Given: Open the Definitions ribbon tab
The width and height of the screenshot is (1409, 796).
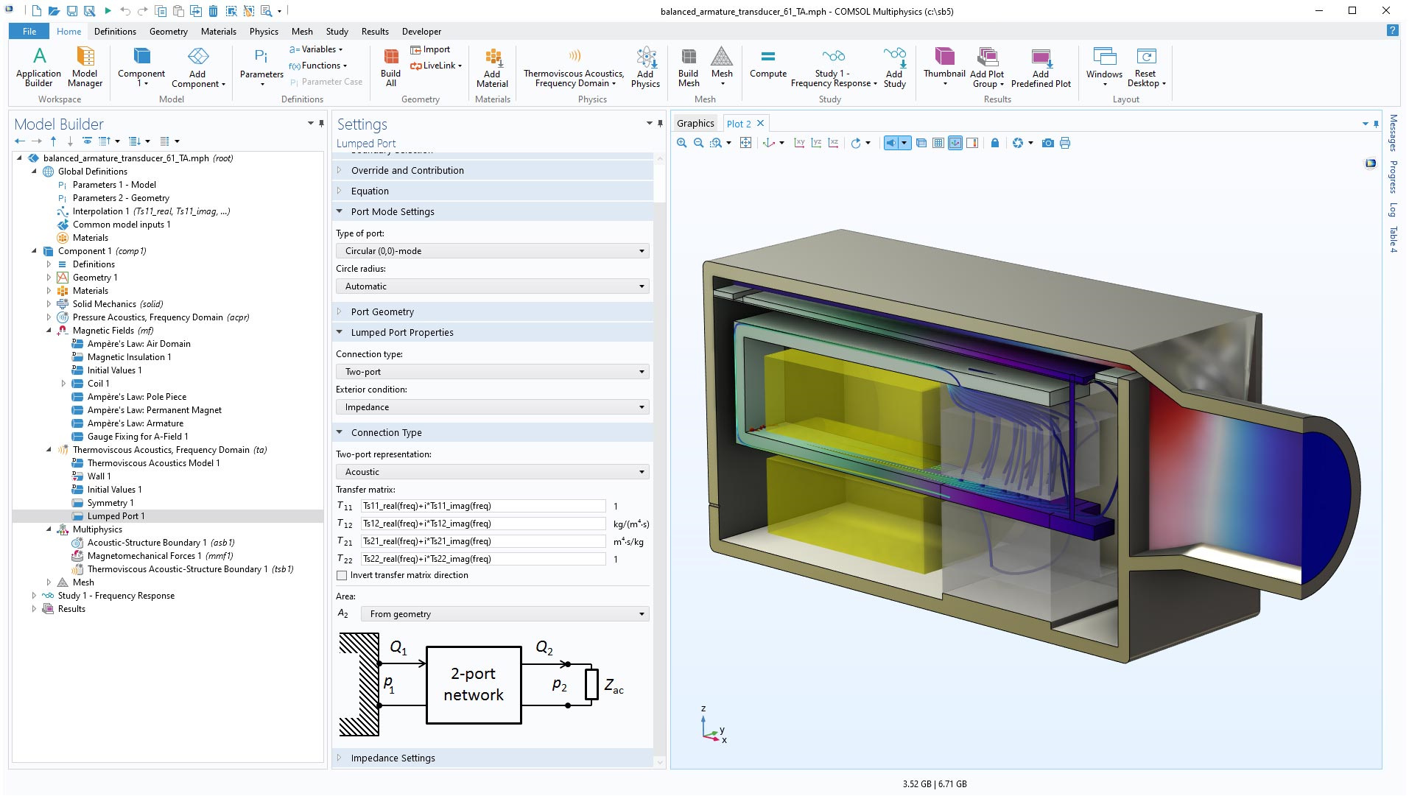Looking at the screenshot, I should click(x=115, y=32).
